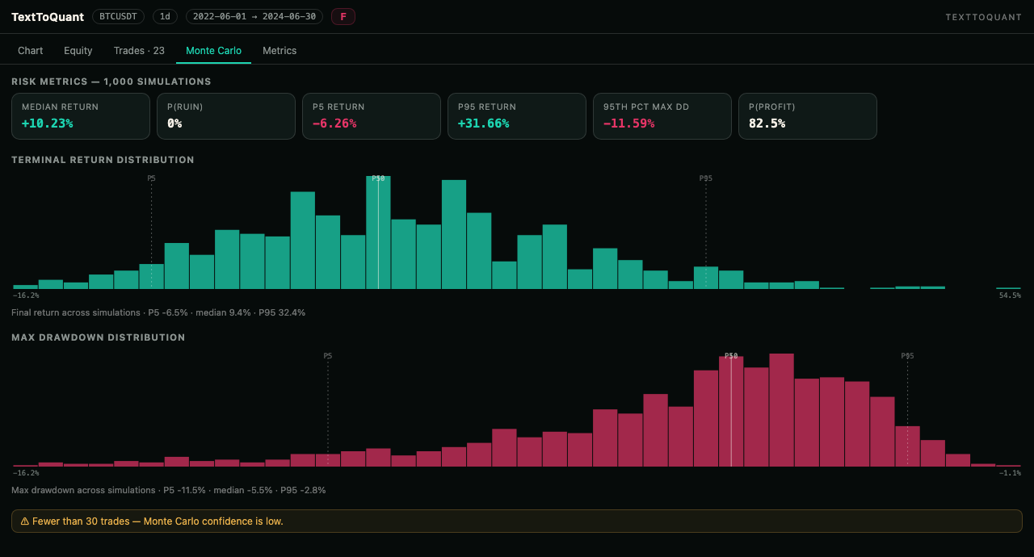Open the Chart tab

tap(31, 50)
